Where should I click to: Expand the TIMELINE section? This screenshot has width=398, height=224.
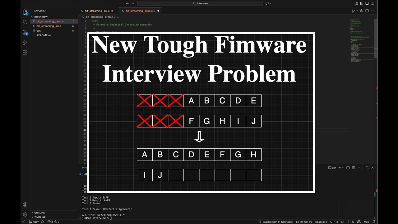54,217
